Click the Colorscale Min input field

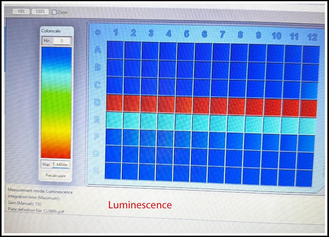(x=62, y=41)
